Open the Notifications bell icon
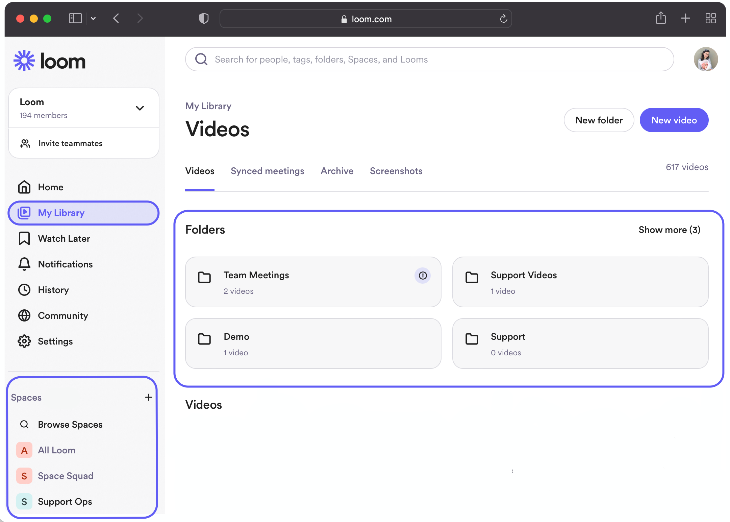Image resolution: width=730 pixels, height=522 pixels. 24,264
